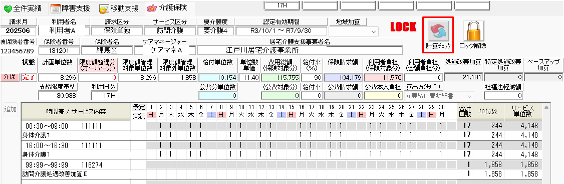
Task: Click the 公費分単位数 field
Action: [218, 96]
